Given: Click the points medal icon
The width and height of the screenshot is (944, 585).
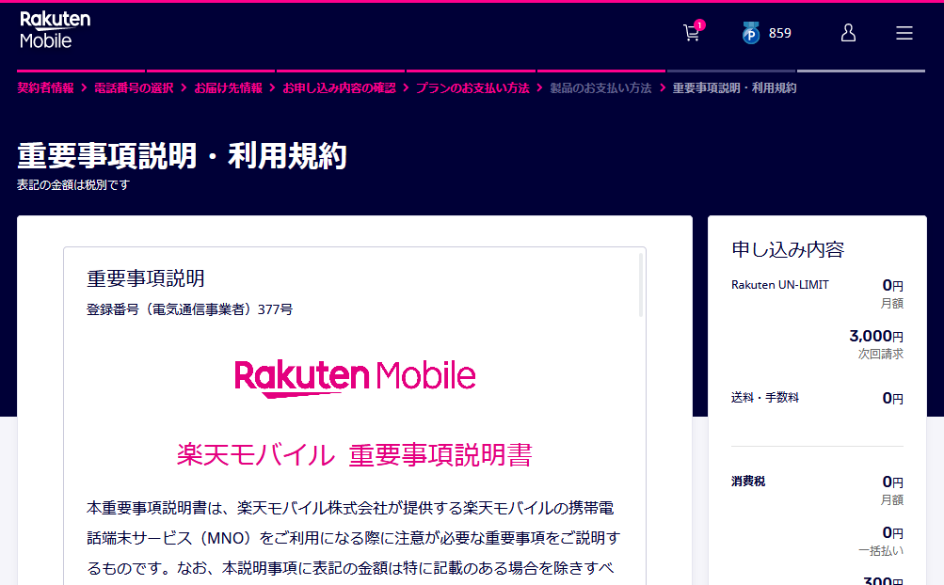Looking at the screenshot, I should 750,33.
